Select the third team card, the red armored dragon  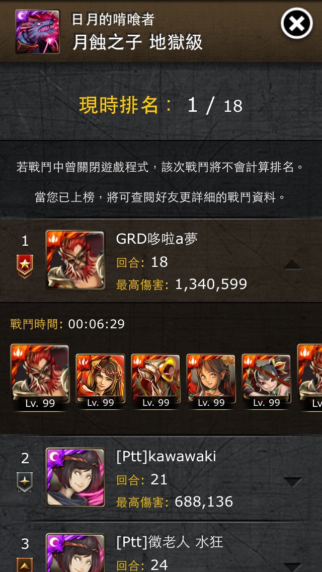155,381
